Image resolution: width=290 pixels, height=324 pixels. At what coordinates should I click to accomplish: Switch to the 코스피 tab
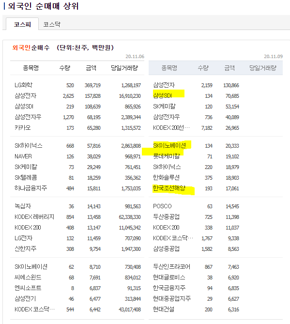click(22, 24)
